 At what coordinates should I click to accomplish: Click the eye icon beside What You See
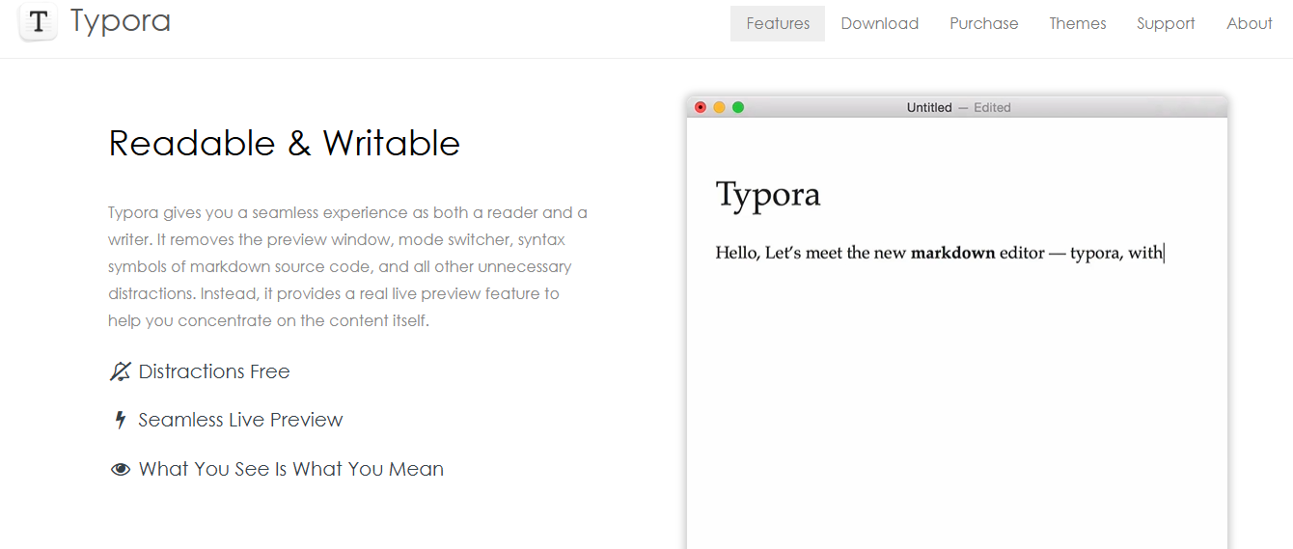pos(121,470)
